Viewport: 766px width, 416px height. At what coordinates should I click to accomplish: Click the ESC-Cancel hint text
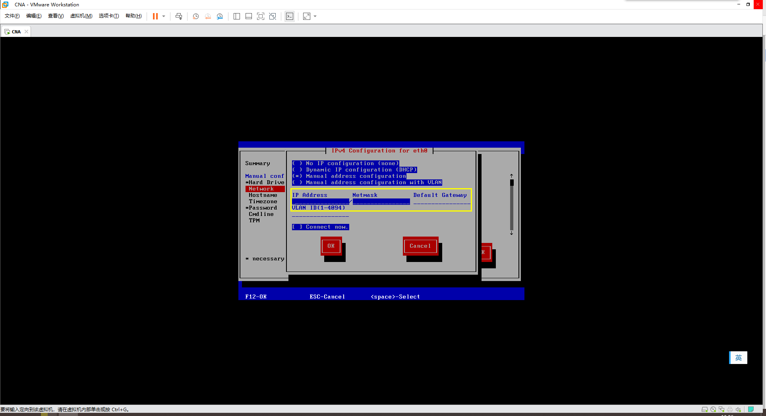coord(327,297)
